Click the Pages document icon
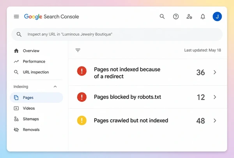 coord(16,97)
